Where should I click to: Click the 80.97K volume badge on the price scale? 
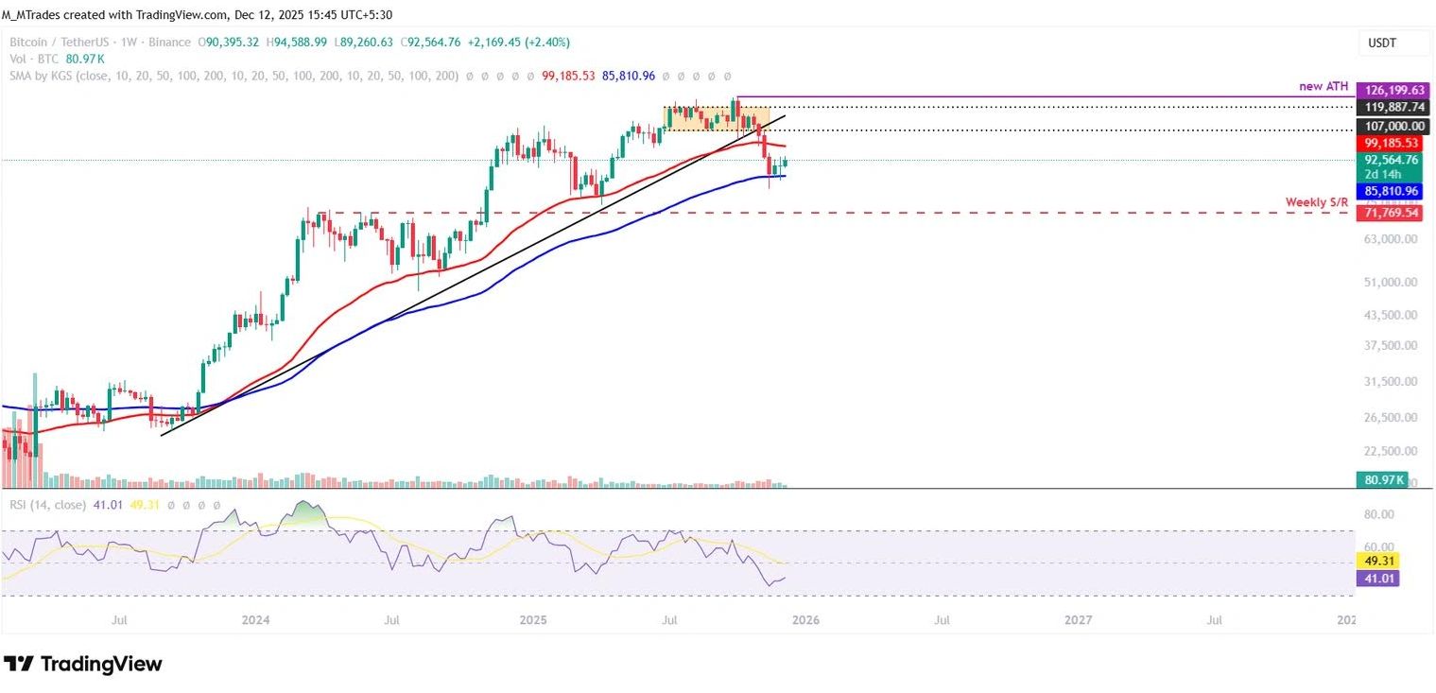tap(1384, 480)
